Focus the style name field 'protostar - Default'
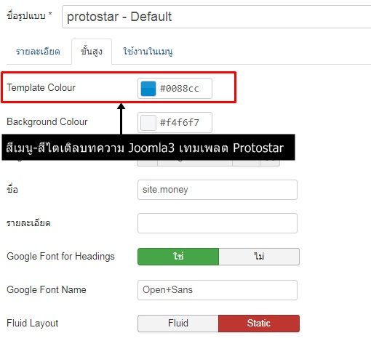This screenshot has width=371, height=357. (x=217, y=17)
